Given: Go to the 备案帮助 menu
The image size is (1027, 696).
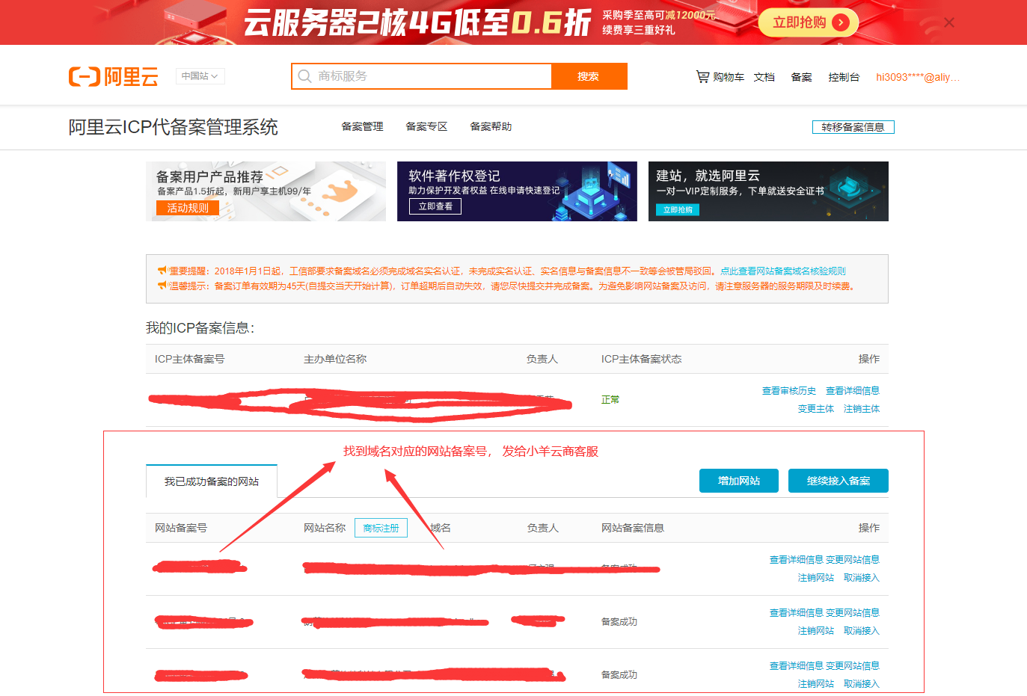Looking at the screenshot, I should pyautogui.click(x=491, y=127).
